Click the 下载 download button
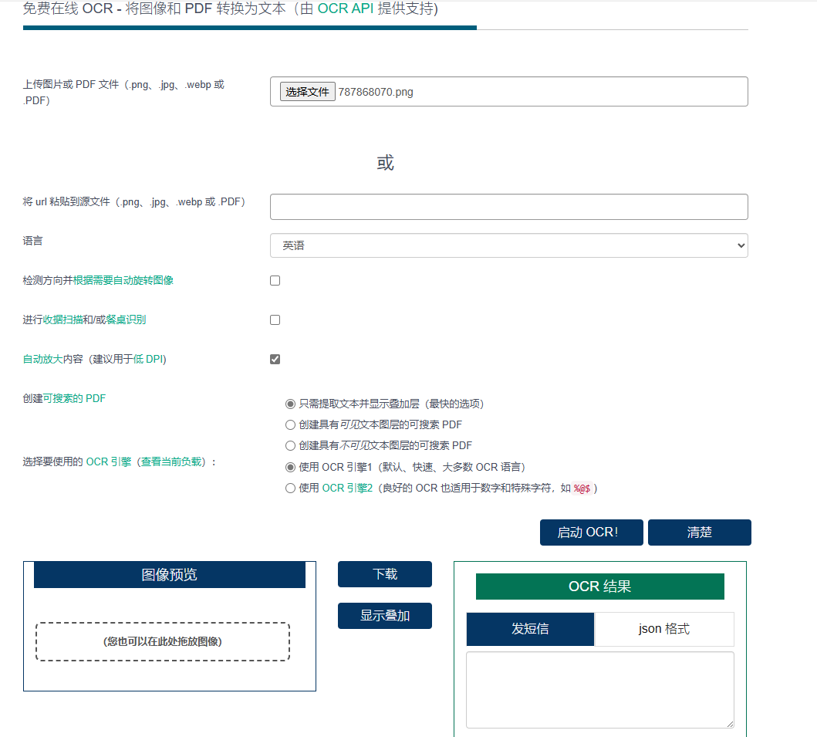The image size is (817, 737). [x=384, y=574]
